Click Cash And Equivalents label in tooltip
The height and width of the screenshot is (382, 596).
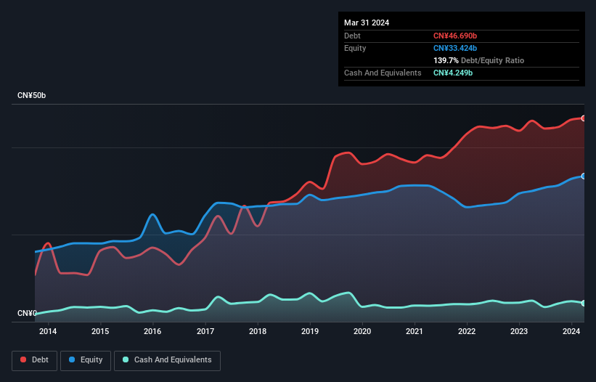click(383, 73)
